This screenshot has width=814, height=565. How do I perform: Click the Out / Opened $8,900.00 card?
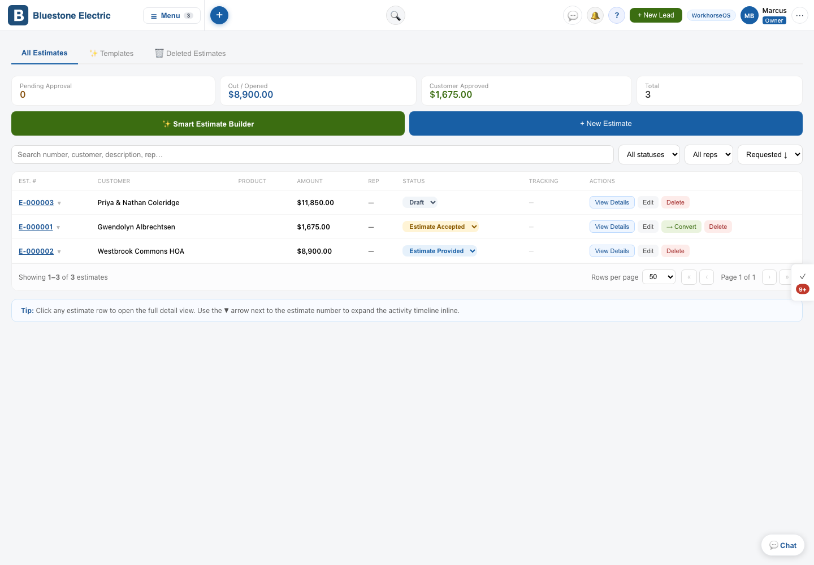click(x=318, y=90)
